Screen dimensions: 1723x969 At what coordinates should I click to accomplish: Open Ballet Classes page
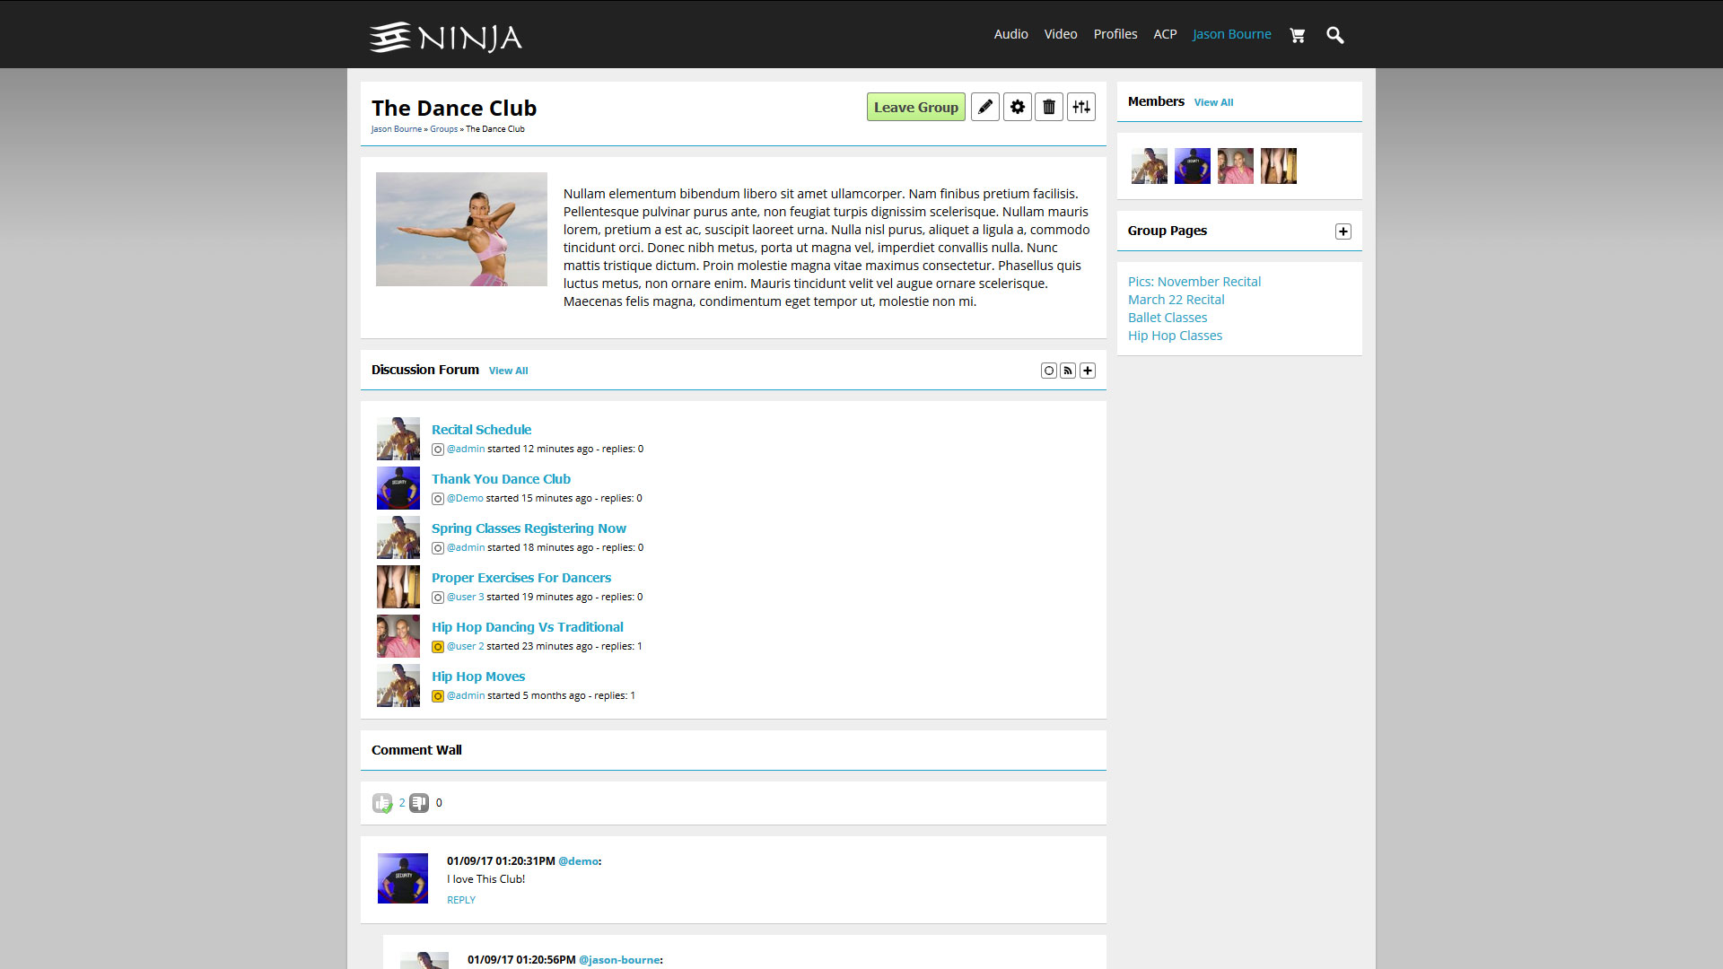pyautogui.click(x=1168, y=318)
